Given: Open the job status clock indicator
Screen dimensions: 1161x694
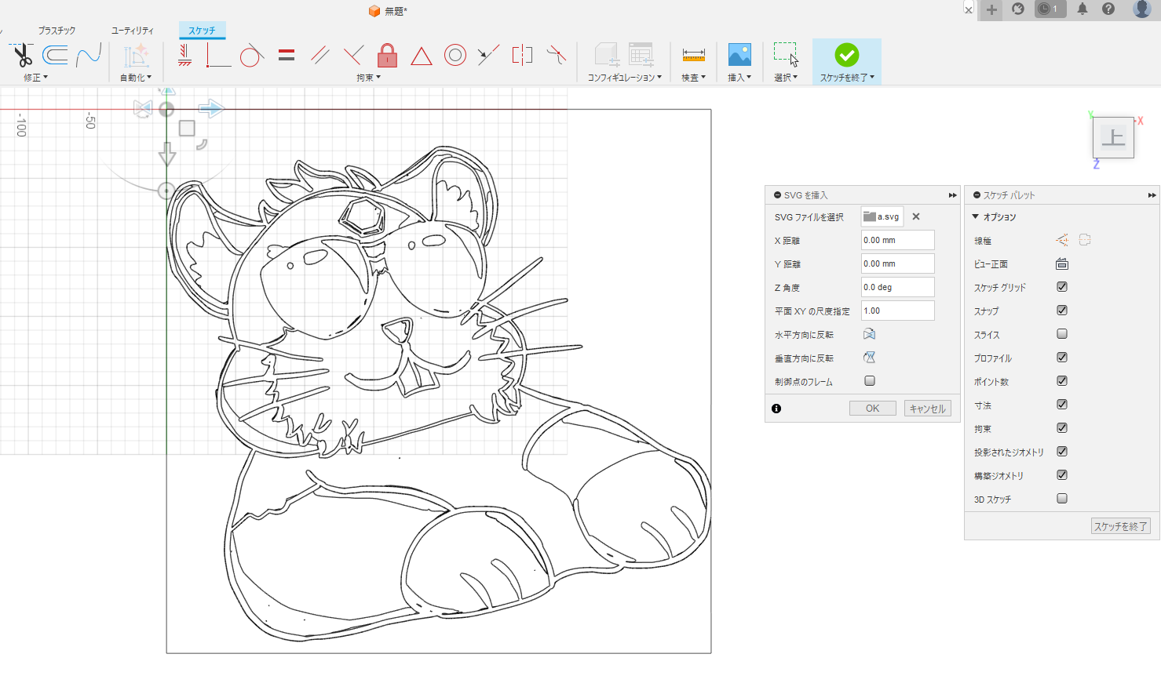Looking at the screenshot, I should pyautogui.click(x=1050, y=9).
